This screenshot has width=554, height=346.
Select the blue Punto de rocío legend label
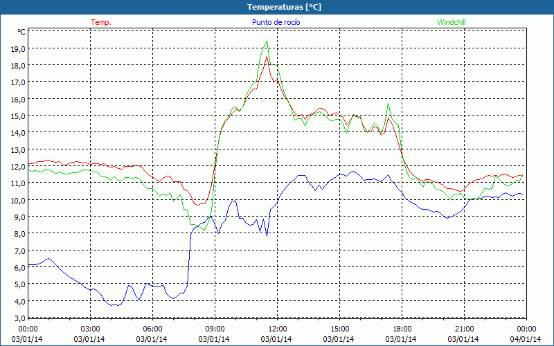coord(276,22)
